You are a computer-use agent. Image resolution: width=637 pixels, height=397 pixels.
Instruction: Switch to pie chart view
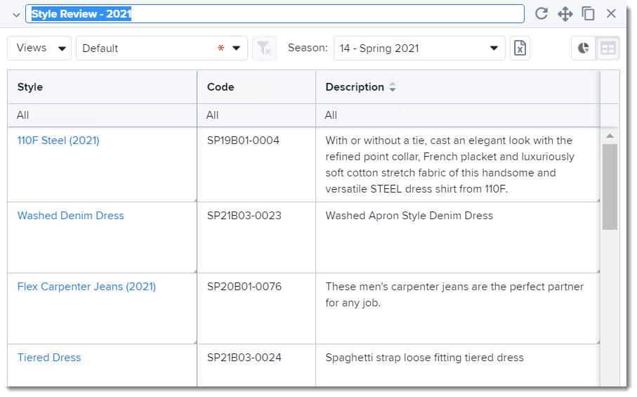[584, 48]
